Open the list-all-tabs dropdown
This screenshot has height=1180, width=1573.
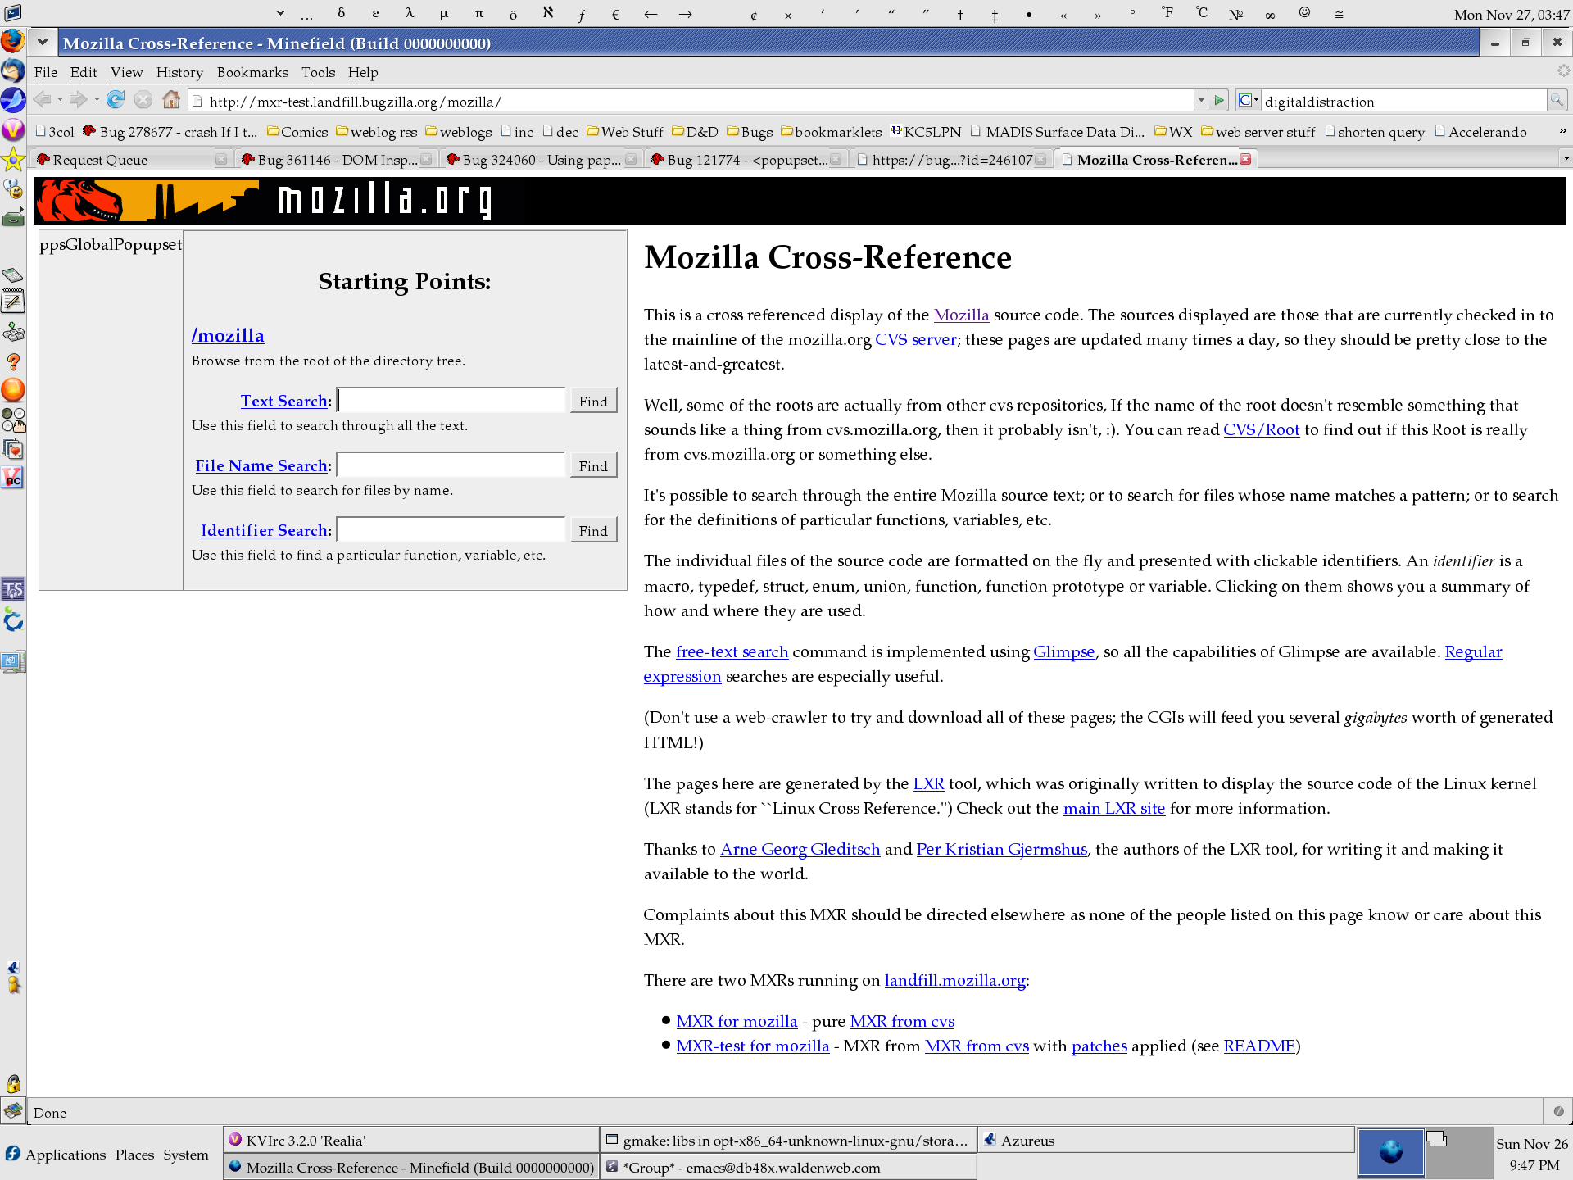[1566, 159]
